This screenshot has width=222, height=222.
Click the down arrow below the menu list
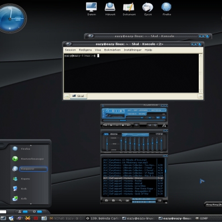pyautogui.click(x=31, y=204)
